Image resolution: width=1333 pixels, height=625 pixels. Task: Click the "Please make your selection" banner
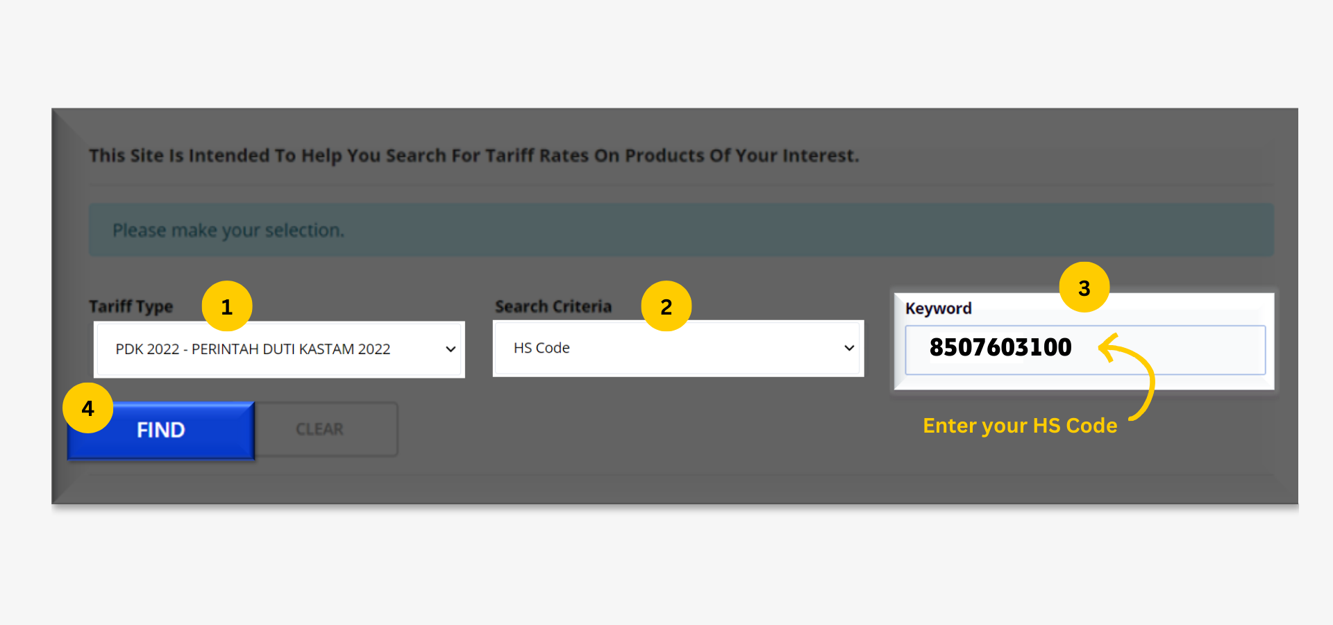pyautogui.click(x=680, y=230)
